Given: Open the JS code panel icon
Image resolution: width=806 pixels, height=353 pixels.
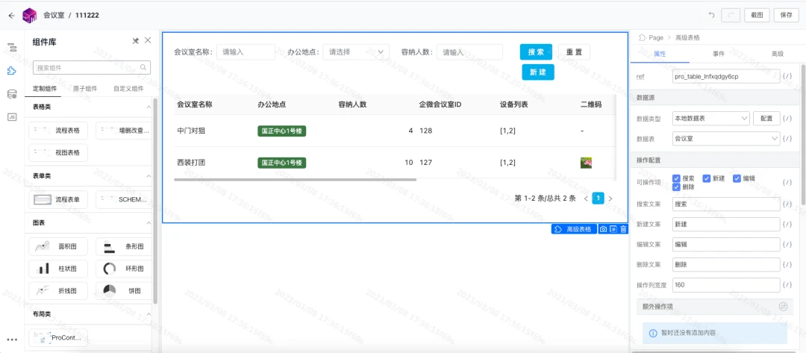Looking at the screenshot, I should click(x=12, y=117).
